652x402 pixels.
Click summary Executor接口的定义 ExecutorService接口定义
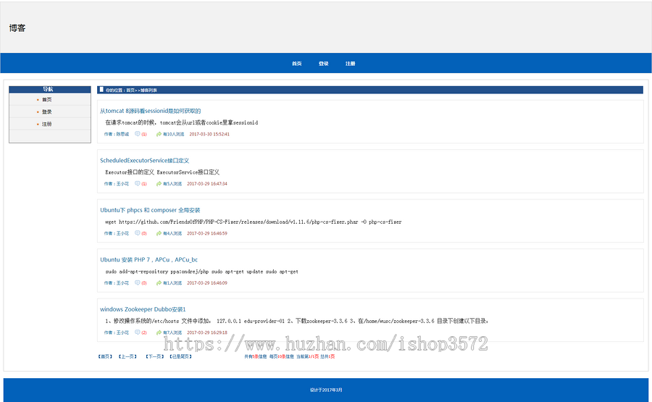tap(162, 172)
